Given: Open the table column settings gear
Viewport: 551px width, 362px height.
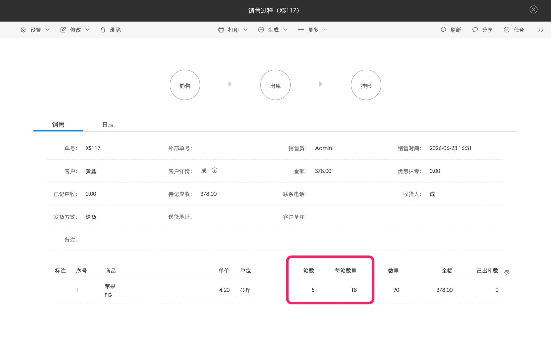Looking at the screenshot, I should coord(507,272).
